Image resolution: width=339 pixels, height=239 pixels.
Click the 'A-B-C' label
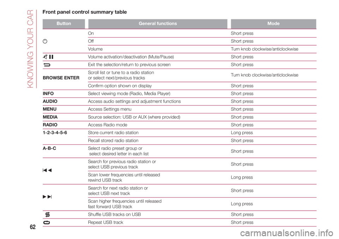pos(49,148)
